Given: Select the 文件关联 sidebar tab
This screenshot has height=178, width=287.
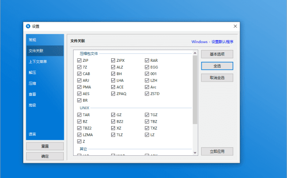Looking at the screenshot, I should click(x=45, y=51).
